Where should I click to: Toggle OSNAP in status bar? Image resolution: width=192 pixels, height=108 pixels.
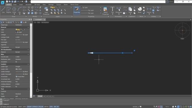pyautogui.click(x=29, y=107)
